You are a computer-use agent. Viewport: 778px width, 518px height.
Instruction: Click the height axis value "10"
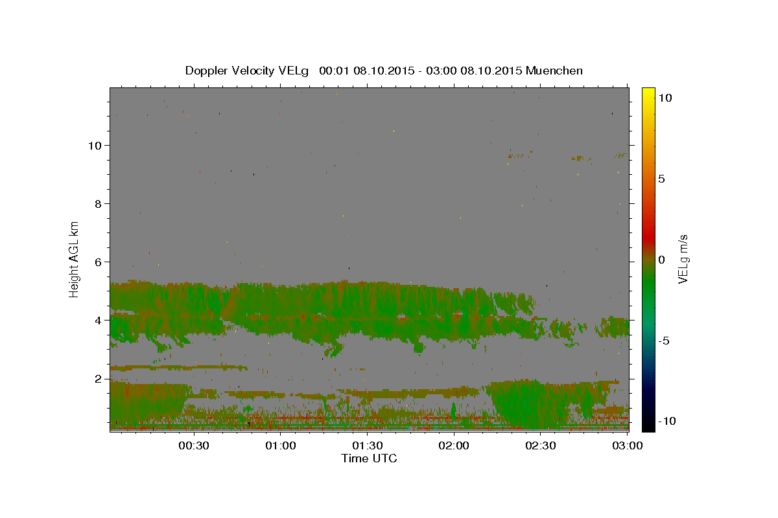coord(95,145)
